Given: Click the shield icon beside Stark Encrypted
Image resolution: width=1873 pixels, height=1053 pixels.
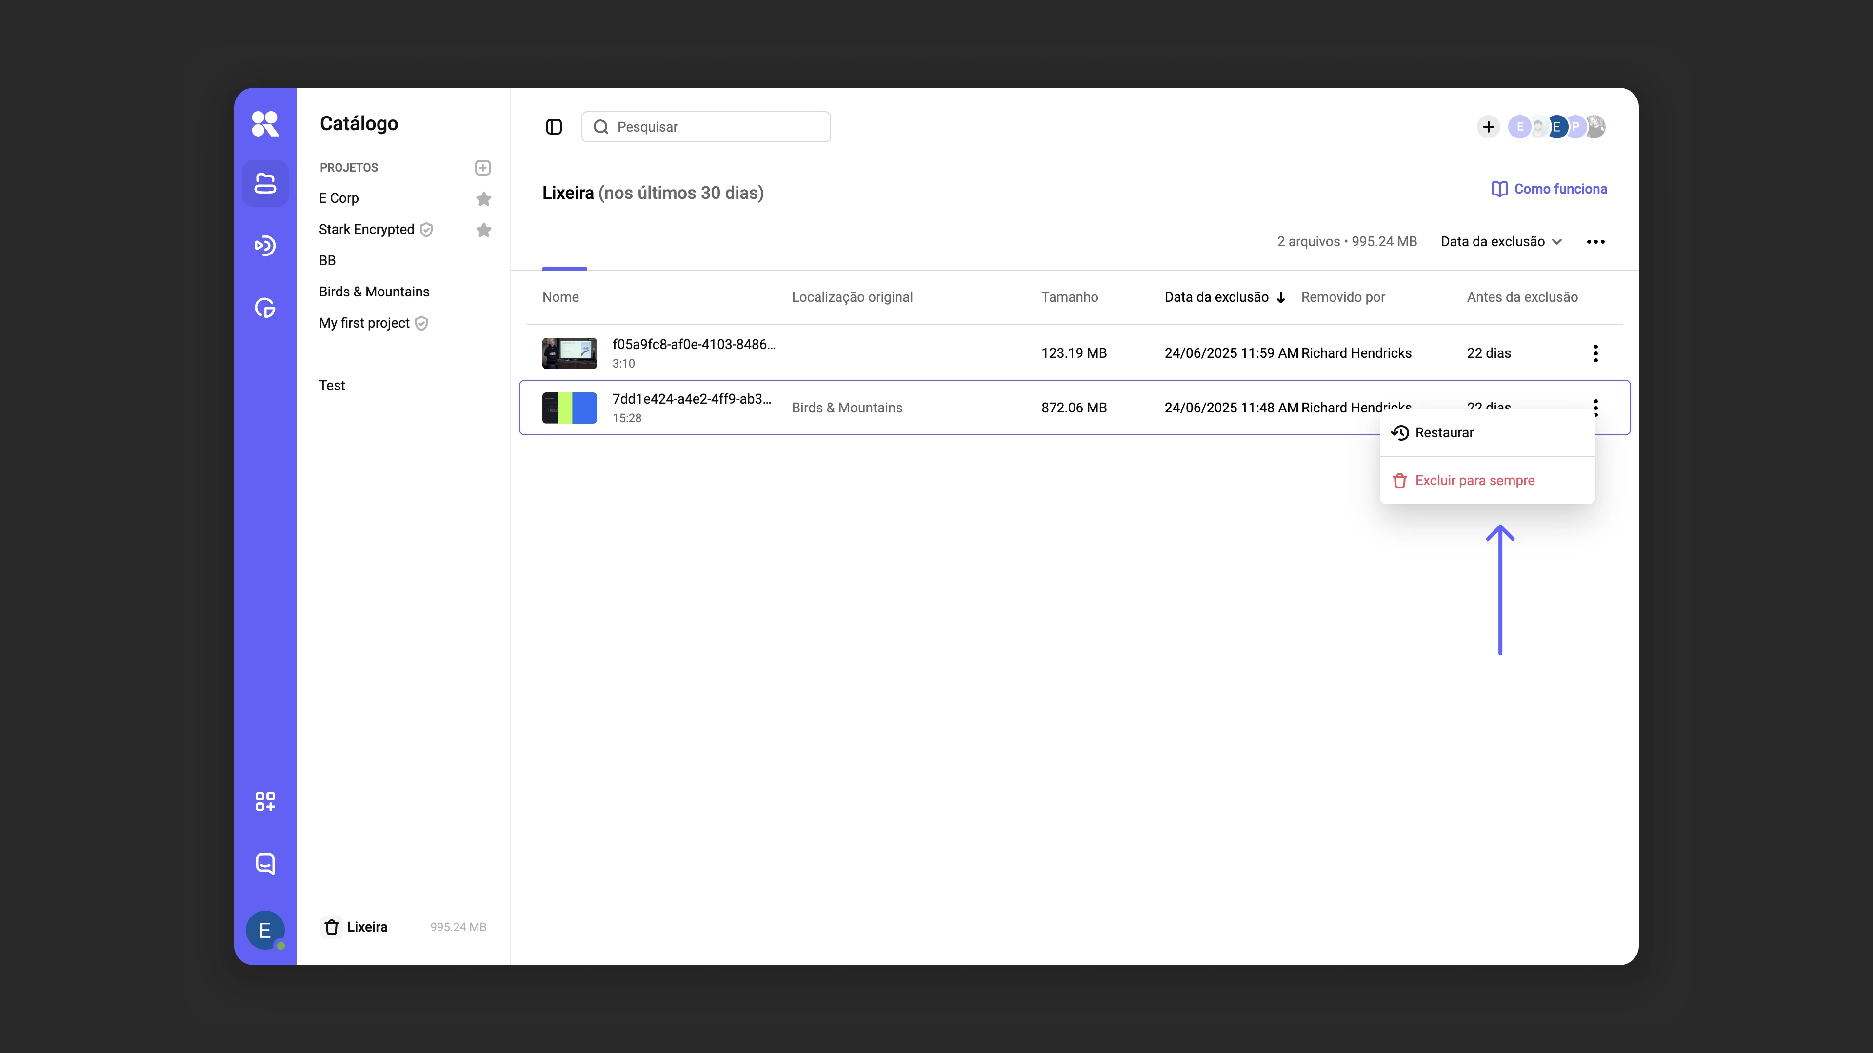Looking at the screenshot, I should [x=427, y=230].
